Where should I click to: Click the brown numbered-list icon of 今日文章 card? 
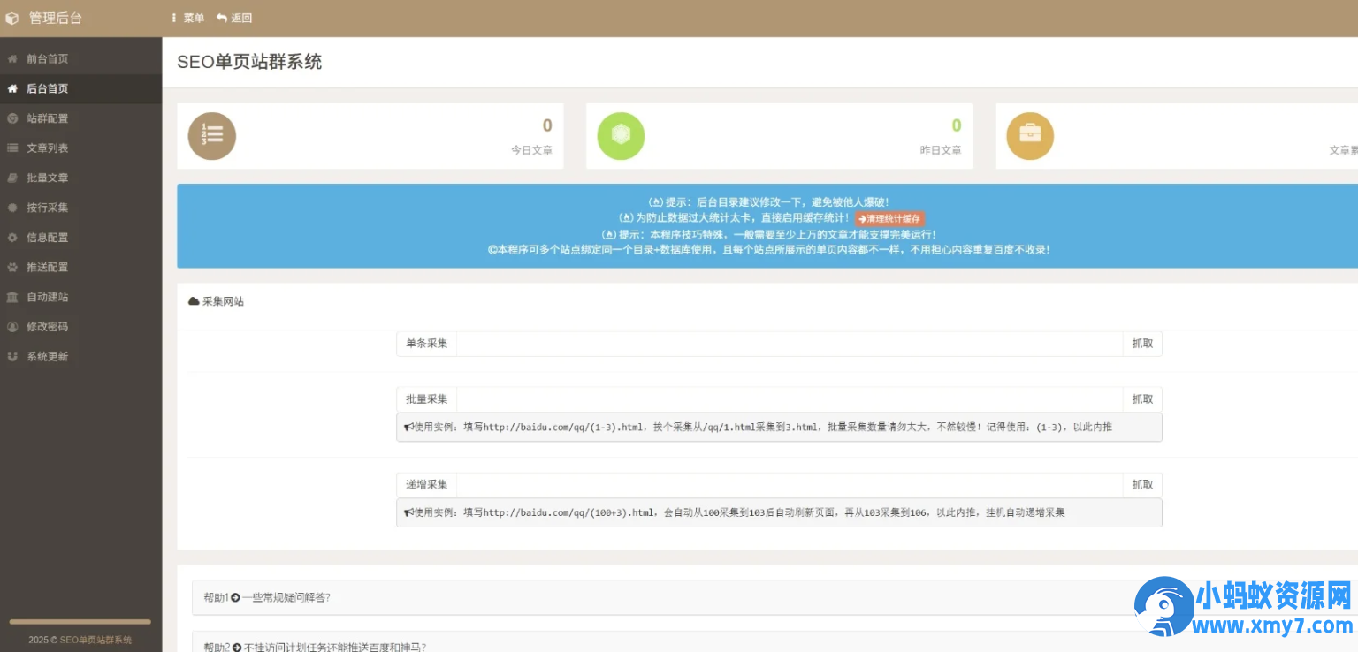click(212, 136)
